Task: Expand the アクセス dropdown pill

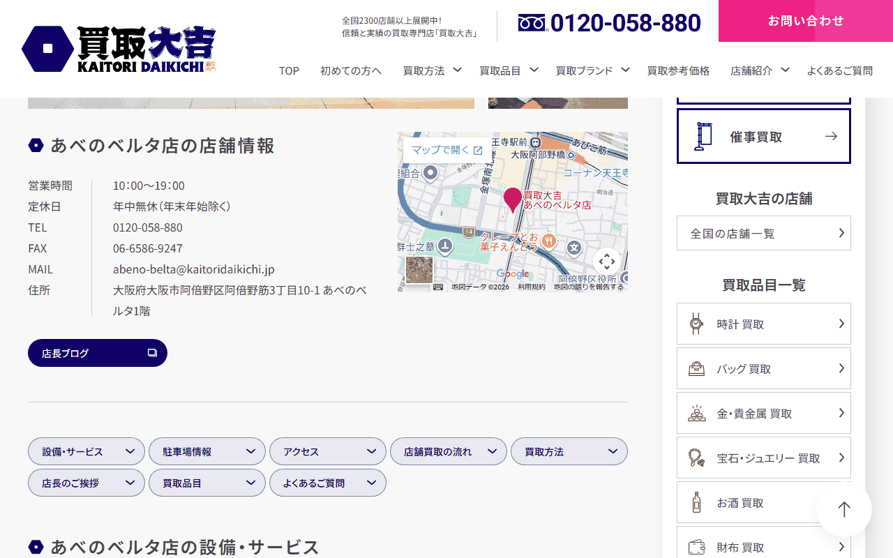Action: click(328, 451)
